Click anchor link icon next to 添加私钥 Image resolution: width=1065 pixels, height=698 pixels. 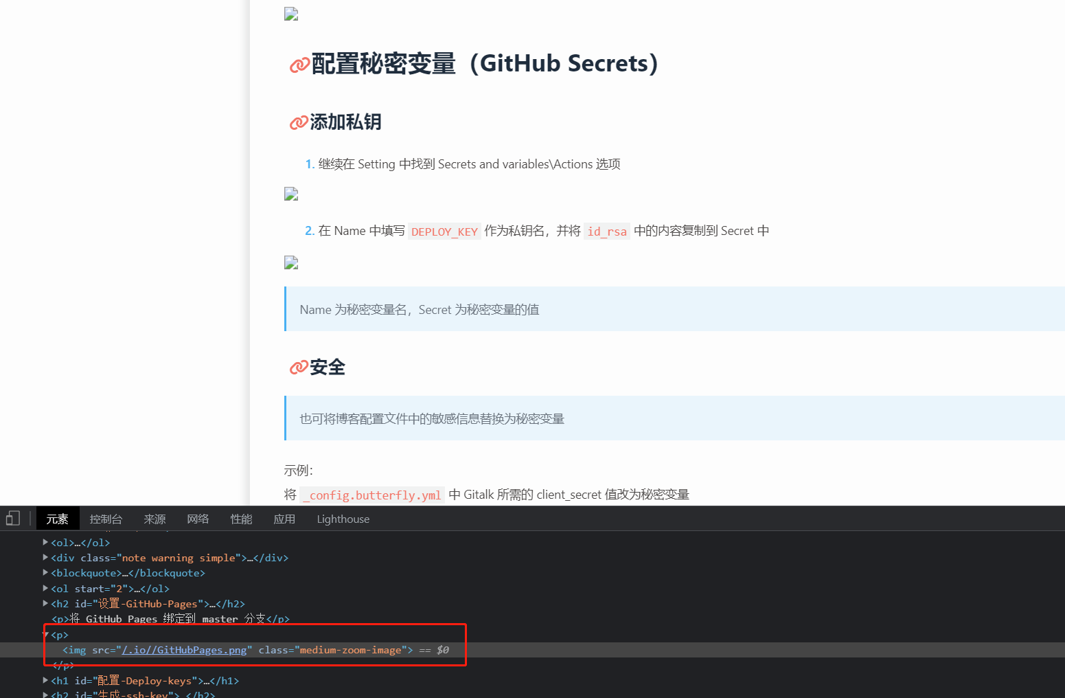point(298,123)
